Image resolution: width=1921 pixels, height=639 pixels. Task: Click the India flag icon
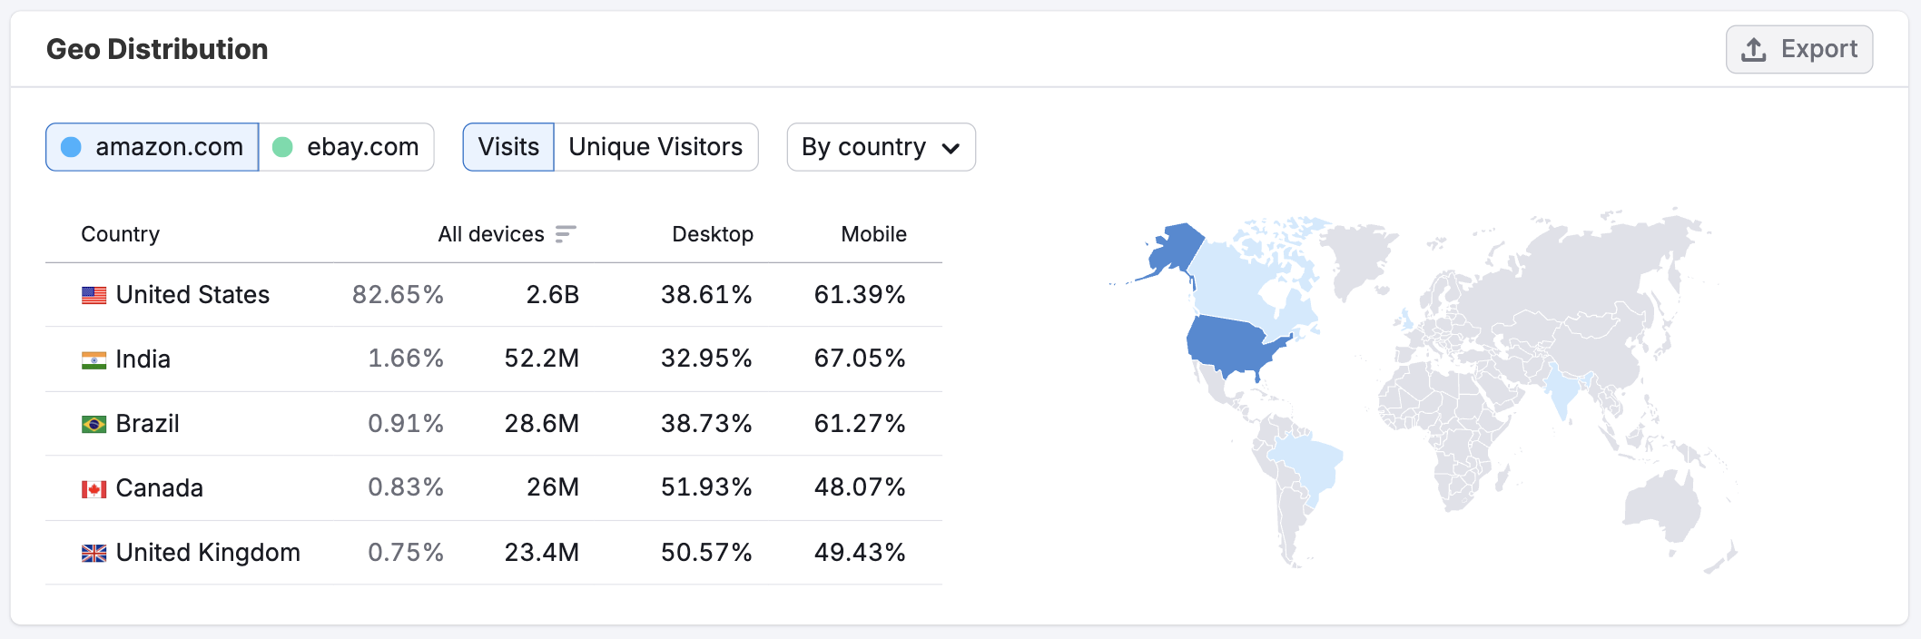pyautogui.click(x=93, y=359)
